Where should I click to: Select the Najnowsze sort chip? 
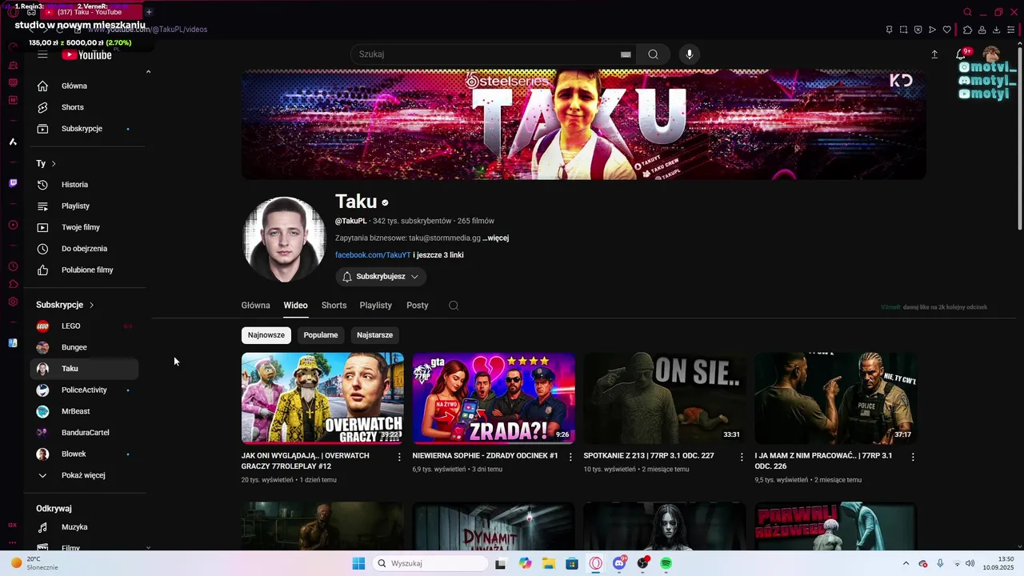[x=266, y=335]
